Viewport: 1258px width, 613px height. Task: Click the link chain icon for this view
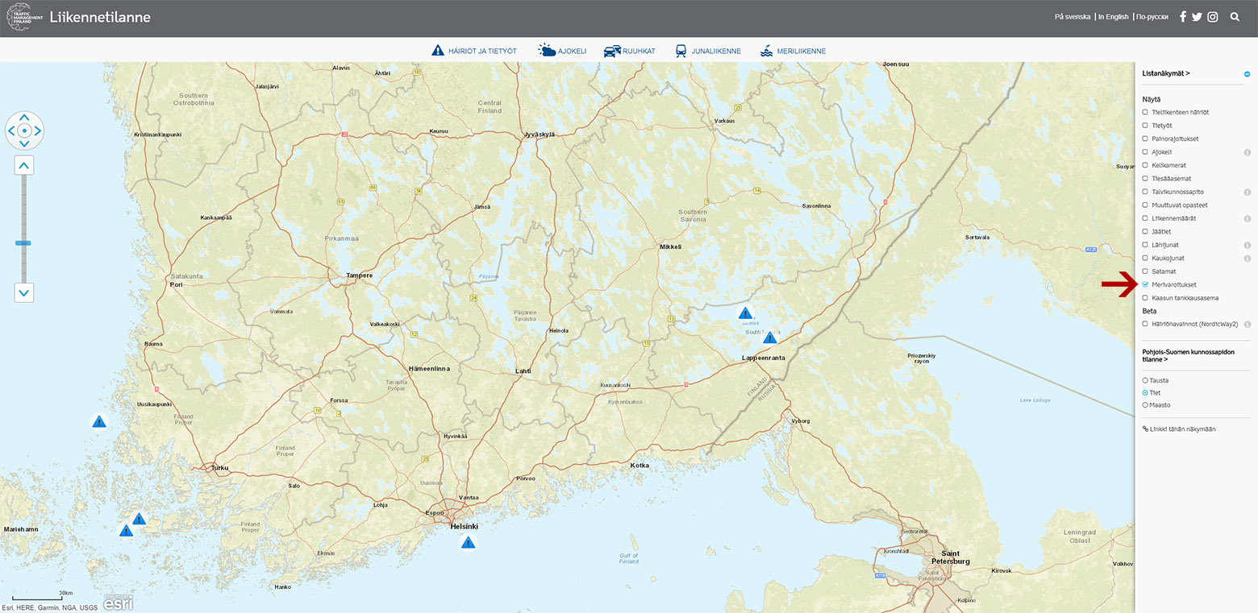pyautogui.click(x=1145, y=429)
